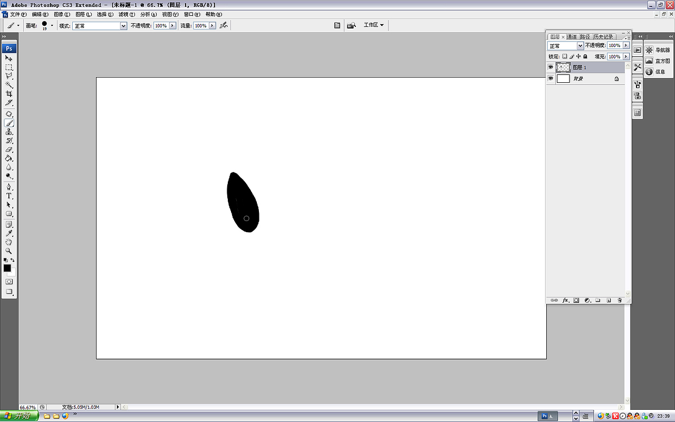Open the brush size preset dropdown
Viewport: 675px width, 422px height.
tap(52, 25)
